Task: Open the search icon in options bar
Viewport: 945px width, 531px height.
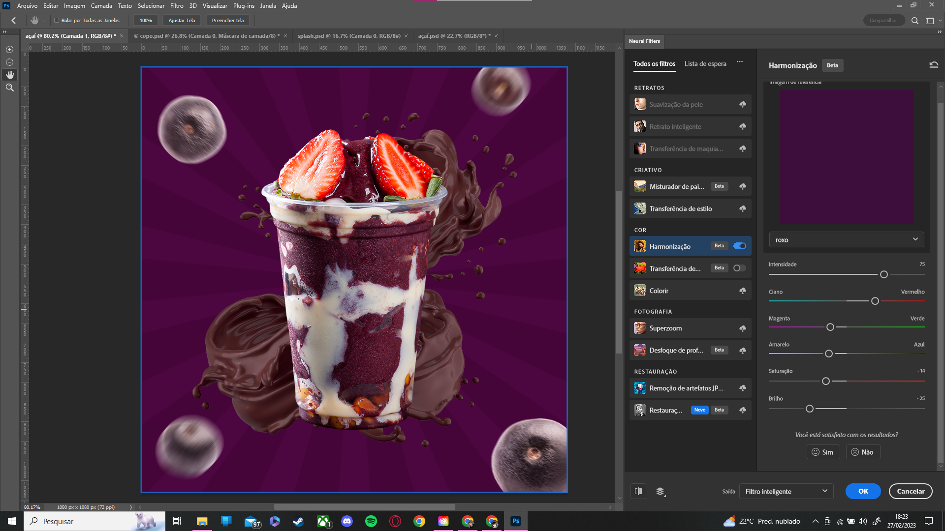Action: [914, 21]
